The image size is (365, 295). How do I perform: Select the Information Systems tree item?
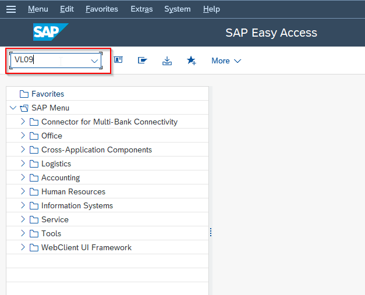77,205
